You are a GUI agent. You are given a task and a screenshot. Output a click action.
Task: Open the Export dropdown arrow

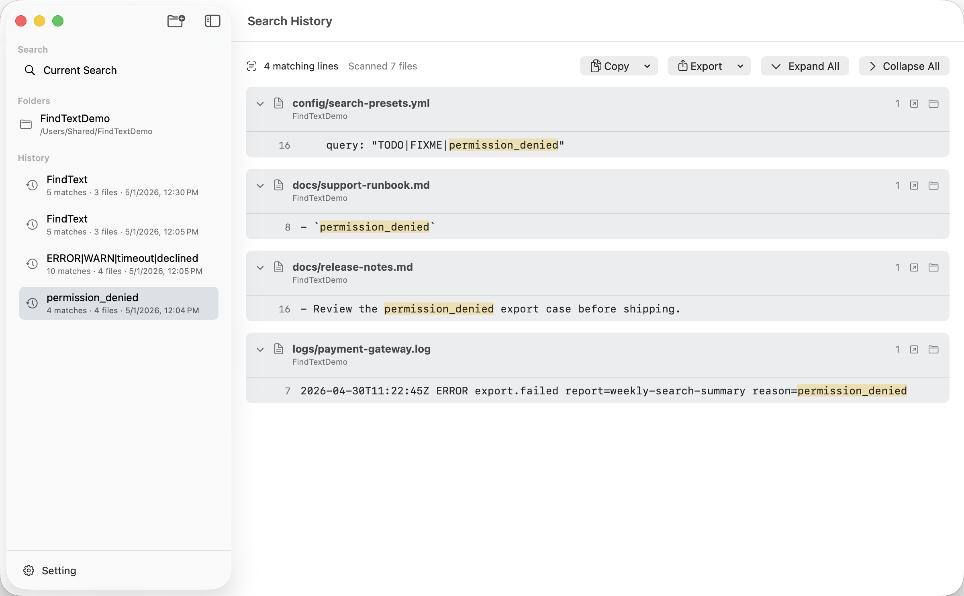point(740,66)
